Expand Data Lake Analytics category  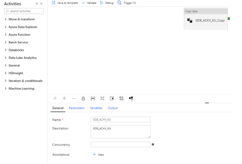[6, 58]
